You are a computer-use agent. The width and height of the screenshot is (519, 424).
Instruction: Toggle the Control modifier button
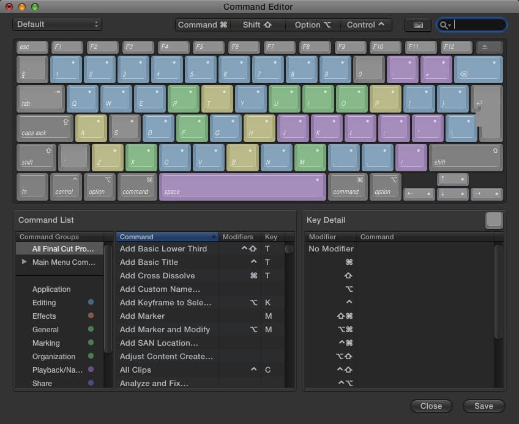366,25
